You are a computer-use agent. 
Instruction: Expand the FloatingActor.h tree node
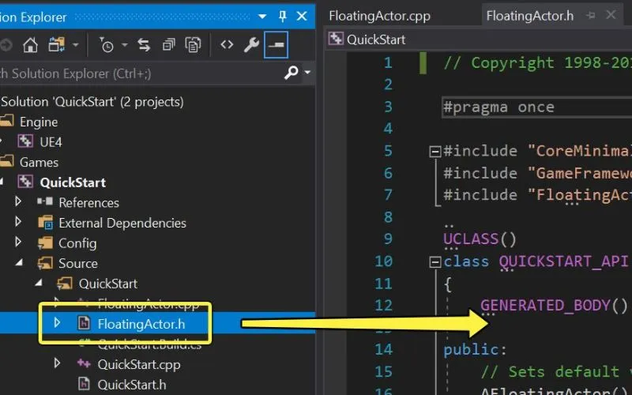tap(57, 322)
